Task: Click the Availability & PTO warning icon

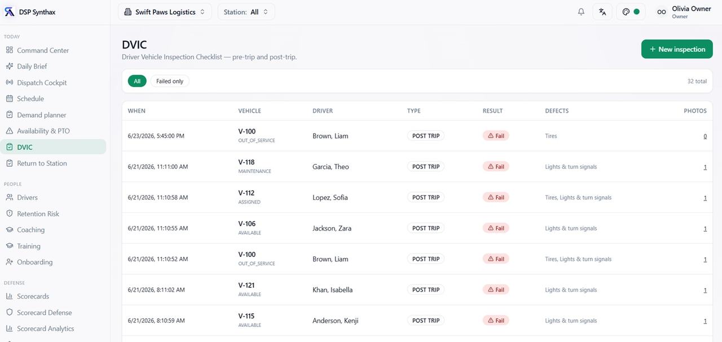Action: point(10,131)
